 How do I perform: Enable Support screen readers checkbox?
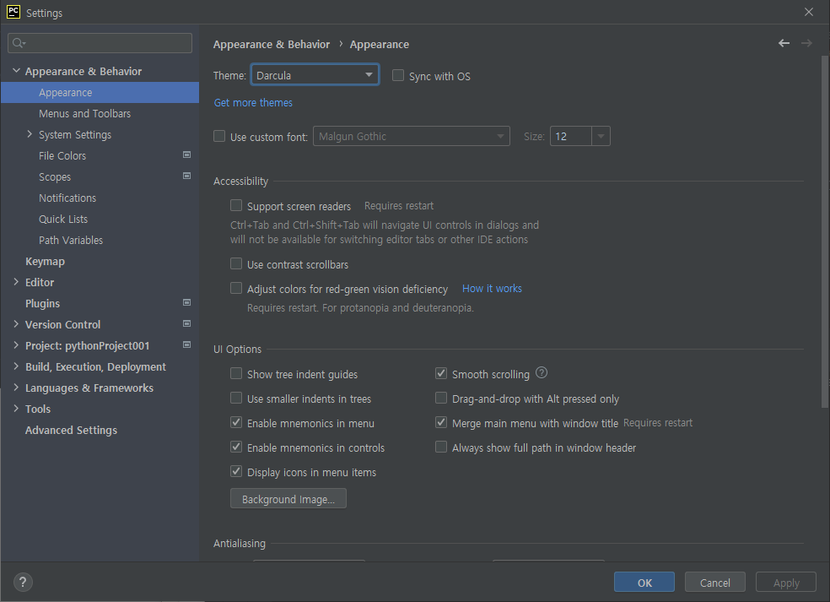236,205
